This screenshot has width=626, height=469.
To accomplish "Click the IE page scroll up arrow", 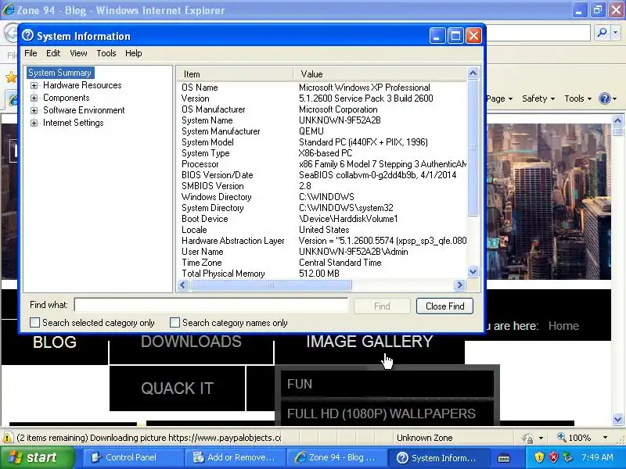I will [x=618, y=120].
